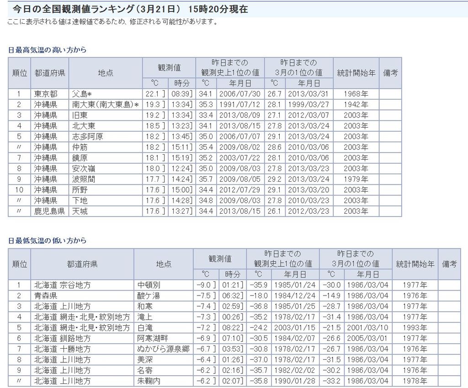The image size is (468, 388).
Task: Click the 日最高気温の高い方から section heading
Action: click(x=47, y=50)
